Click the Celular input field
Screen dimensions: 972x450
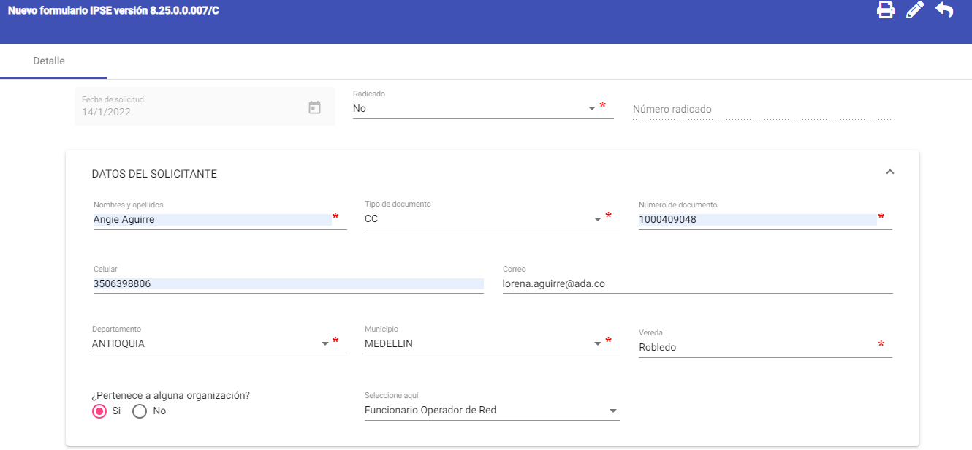[288, 283]
